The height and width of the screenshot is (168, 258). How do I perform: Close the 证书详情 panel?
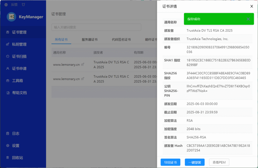tap(251, 7)
